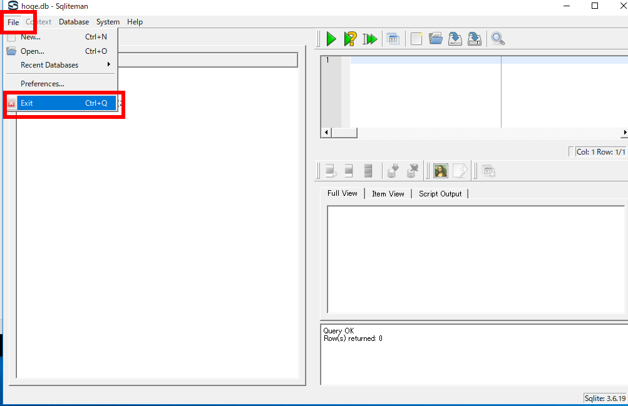Create a new blank SQL file

click(416, 39)
